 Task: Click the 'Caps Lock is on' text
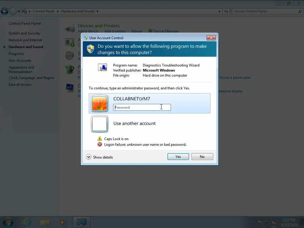click(116, 139)
